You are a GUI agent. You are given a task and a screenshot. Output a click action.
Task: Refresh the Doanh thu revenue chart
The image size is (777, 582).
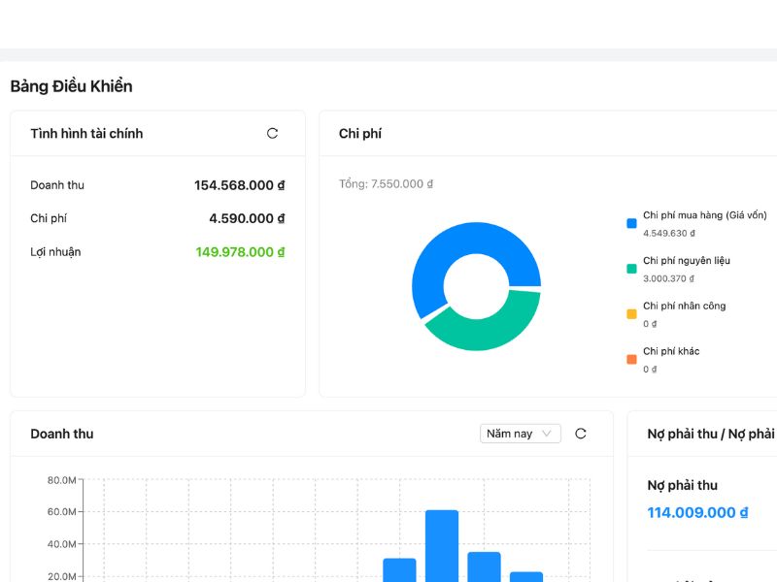tap(581, 434)
